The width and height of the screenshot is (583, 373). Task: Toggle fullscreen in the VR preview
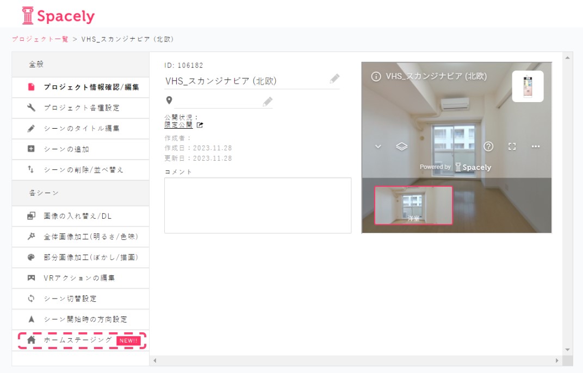coord(512,147)
